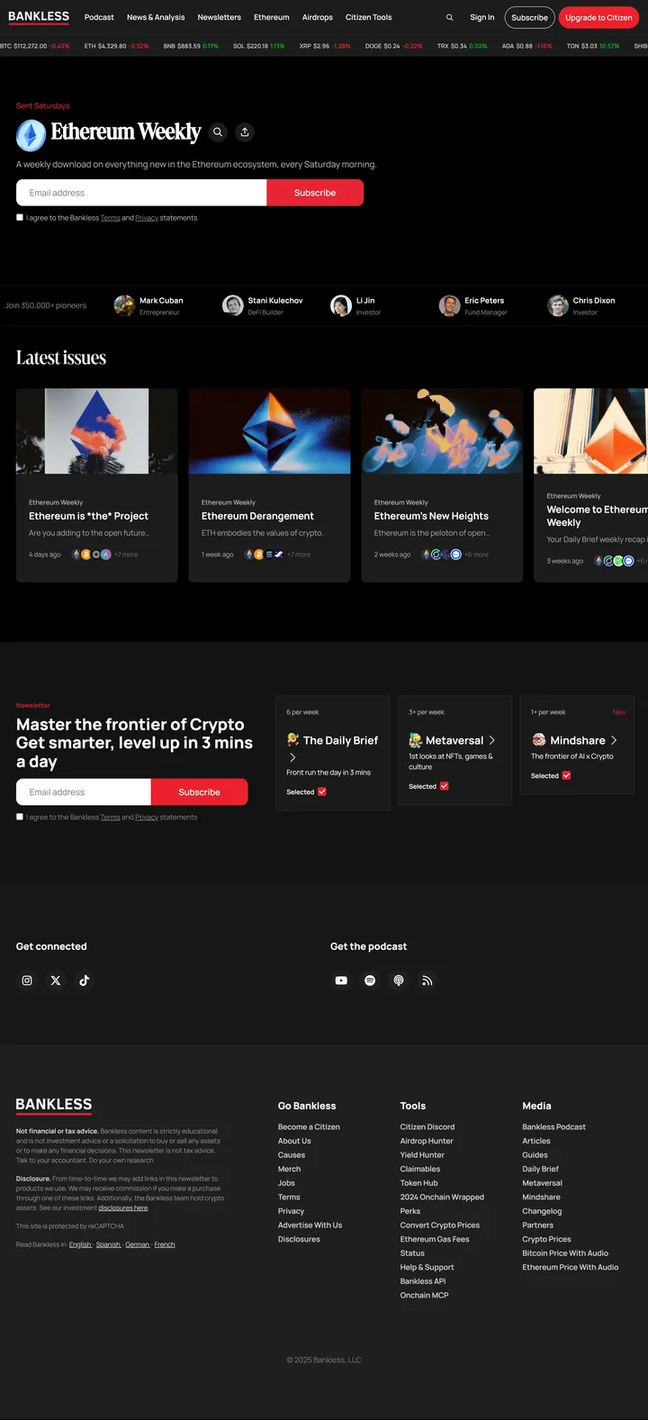Expand the Metaversal newsletter chevron
Screen dimensions: 648x1420
click(491, 740)
